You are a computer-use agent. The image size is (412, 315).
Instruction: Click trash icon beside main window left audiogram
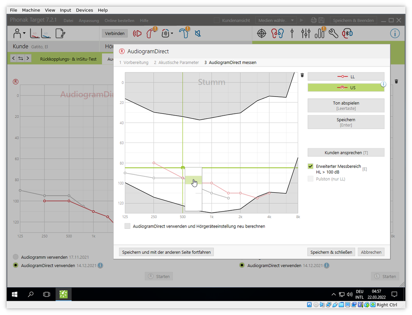point(396,82)
